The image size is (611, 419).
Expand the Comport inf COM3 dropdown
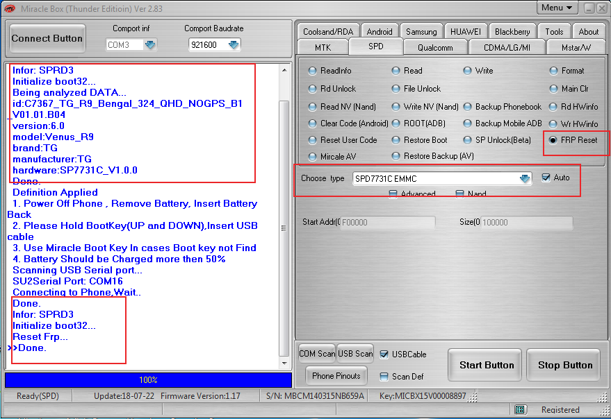pos(150,44)
